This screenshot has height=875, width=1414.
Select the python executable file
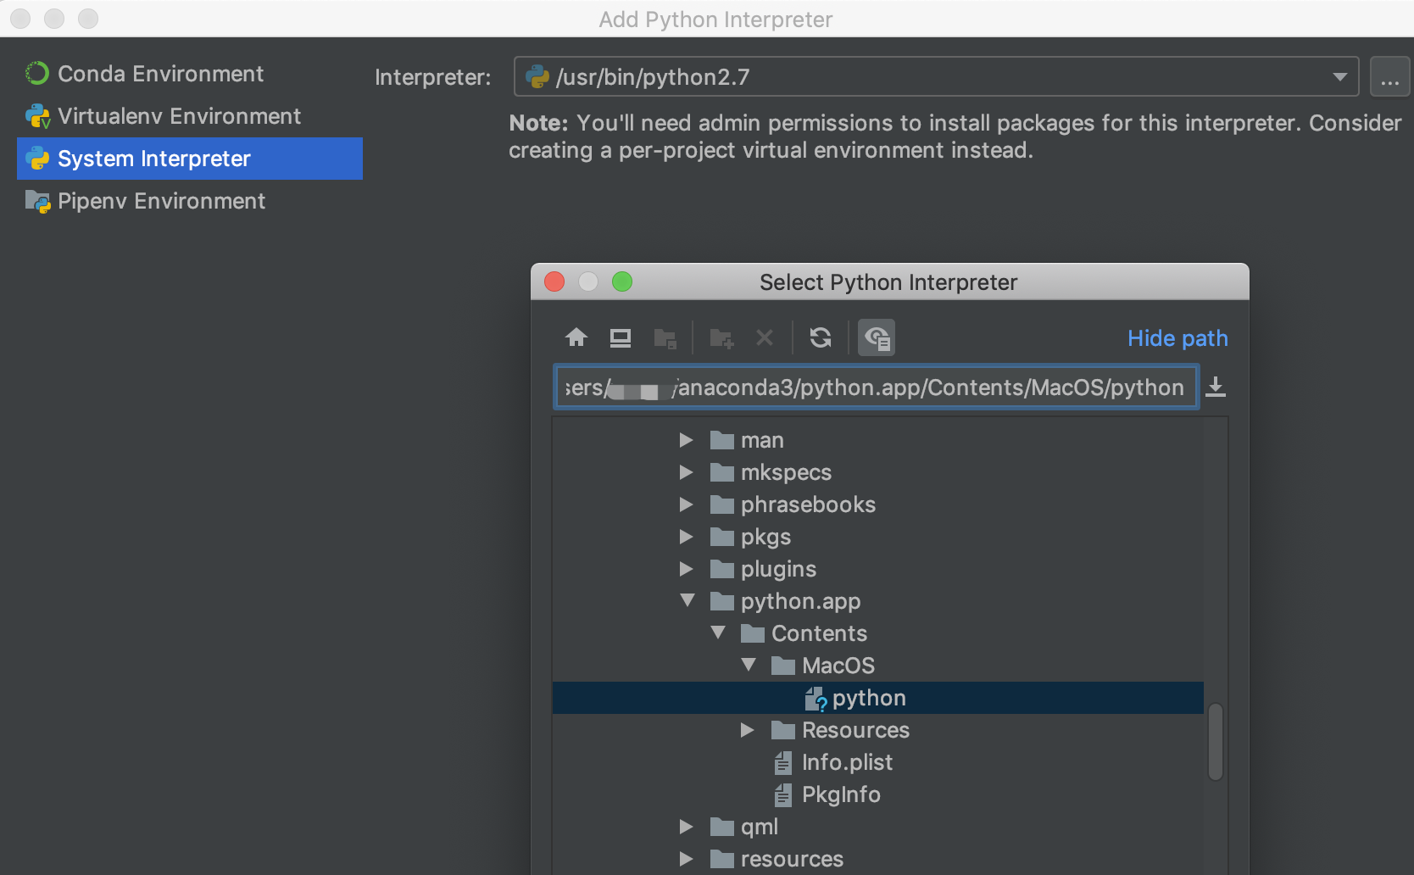[877, 698]
